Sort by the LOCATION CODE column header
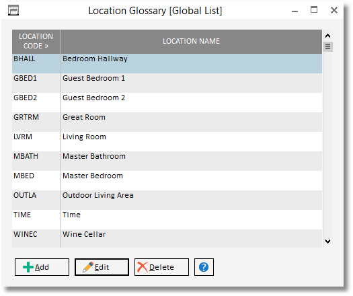Screen dimensions: 353x296 click(36, 42)
